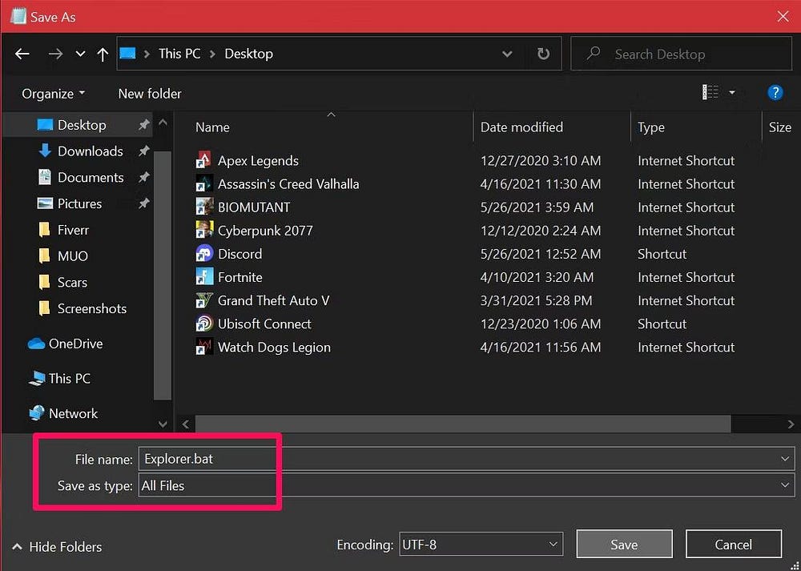
Task: Click the Ubisoft Connect shortcut
Action: pos(264,324)
